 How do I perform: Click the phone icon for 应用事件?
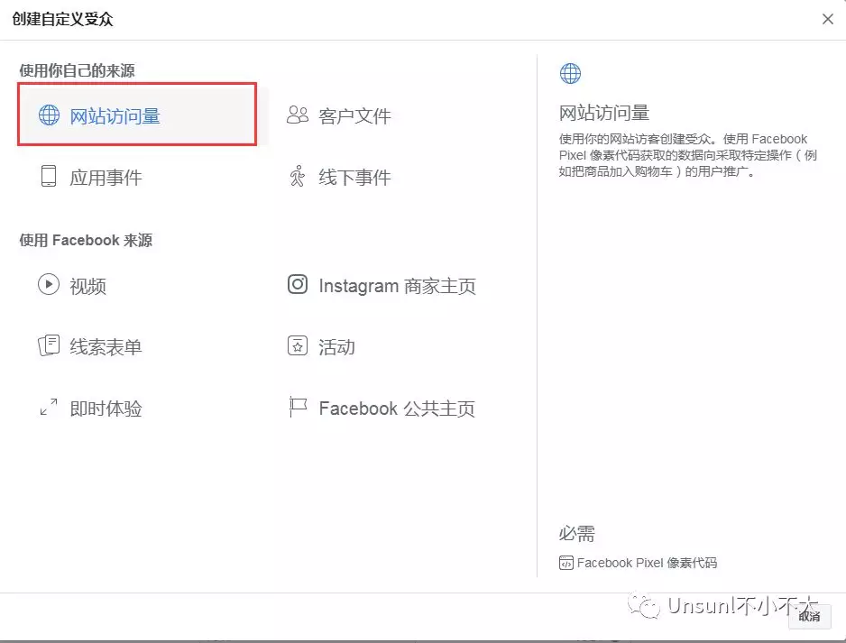(x=49, y=176)
